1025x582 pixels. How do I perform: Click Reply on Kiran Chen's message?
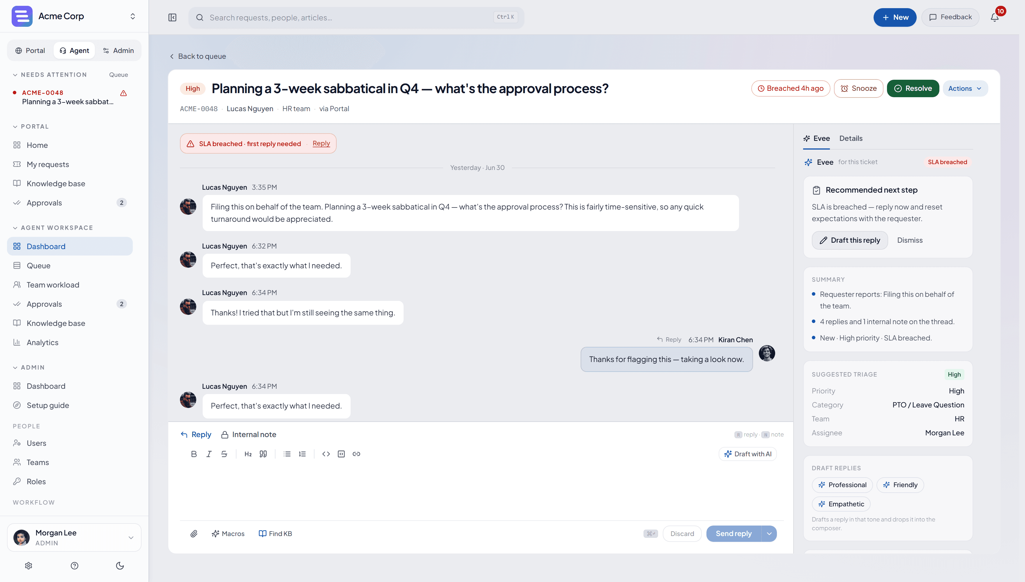click(669, 339)
